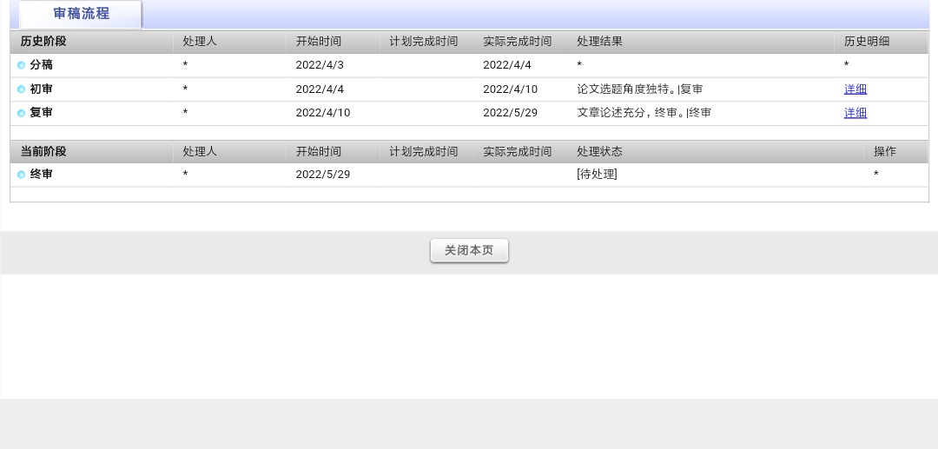Click the 历史阶段 column header
The height and width of the screenshot is (449, 938).
[x=43, y=42]
